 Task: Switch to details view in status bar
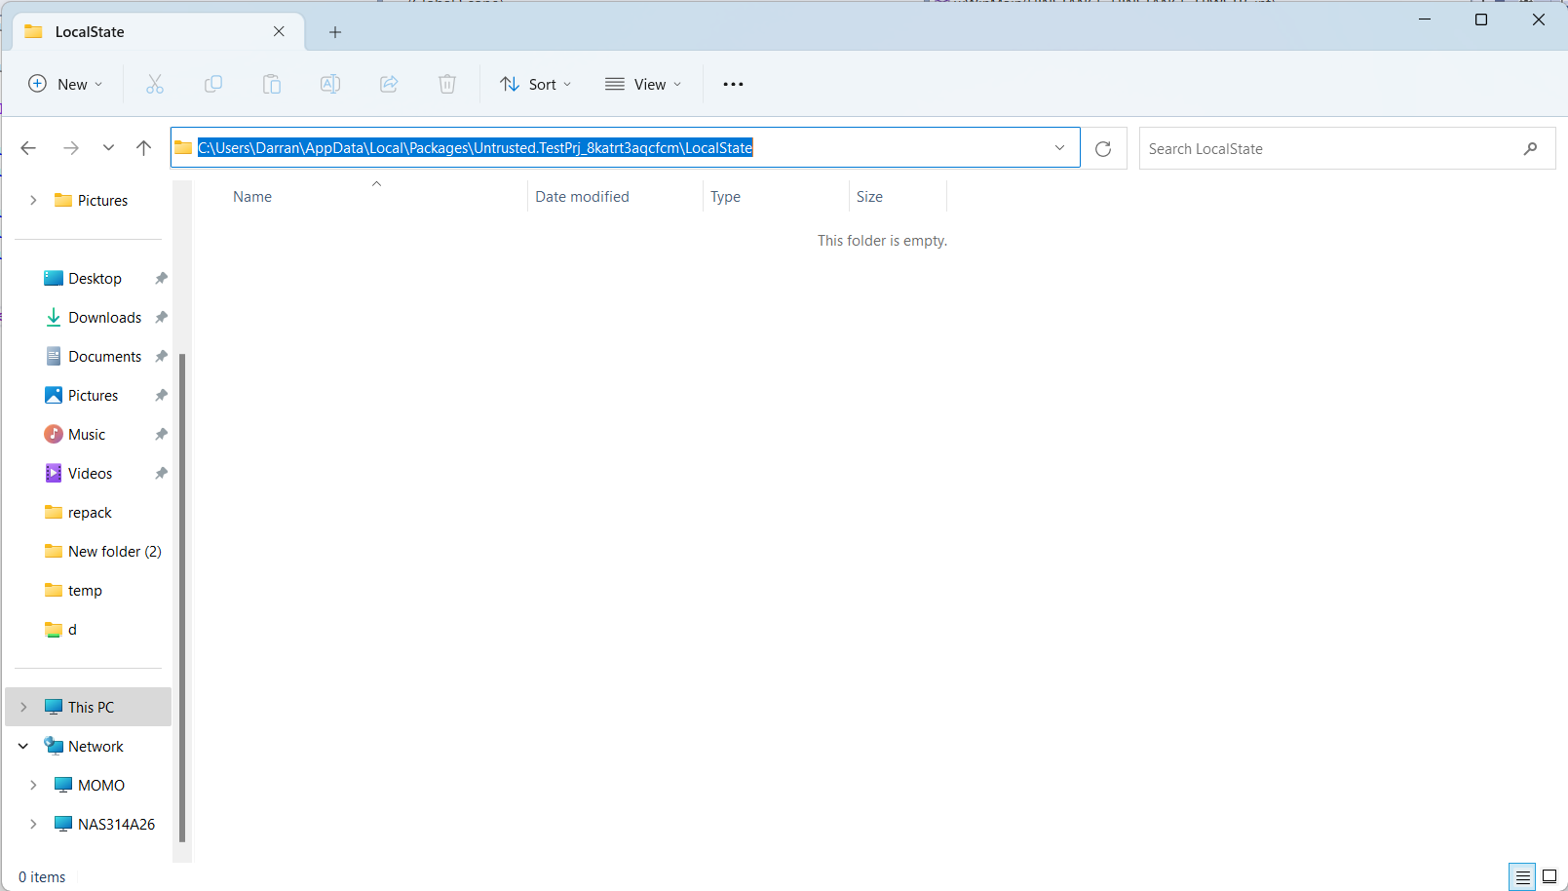point(1521,876)
